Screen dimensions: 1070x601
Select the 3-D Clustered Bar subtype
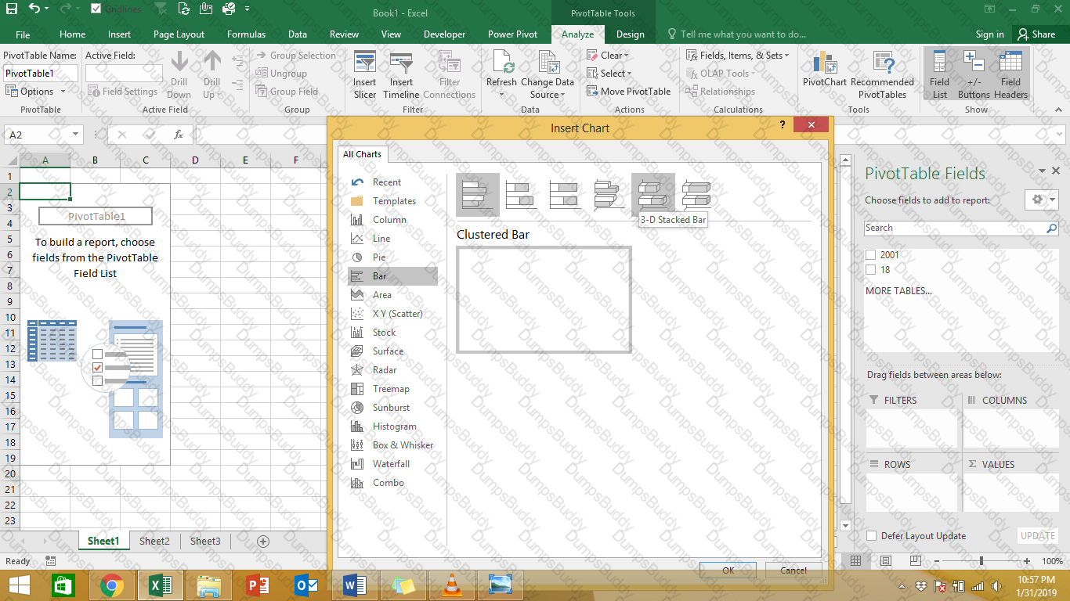609,194
